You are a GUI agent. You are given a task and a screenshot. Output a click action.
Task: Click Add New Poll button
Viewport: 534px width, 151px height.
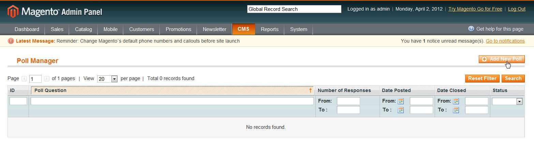click(x=502, y=59)
